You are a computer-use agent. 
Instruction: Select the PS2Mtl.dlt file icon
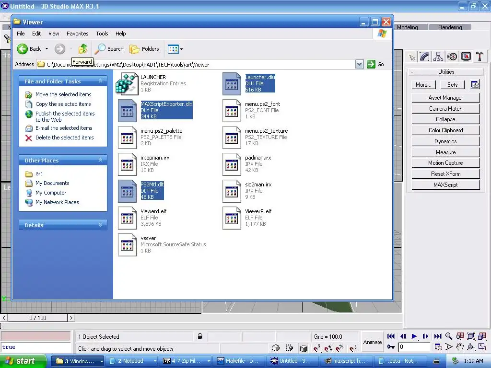127,191
